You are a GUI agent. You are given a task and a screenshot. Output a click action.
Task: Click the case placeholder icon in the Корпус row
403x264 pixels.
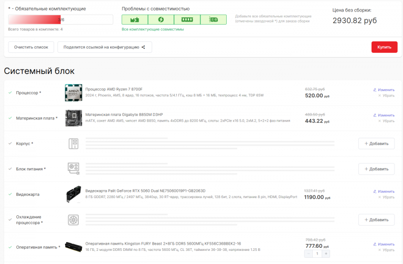coord(73,144)
